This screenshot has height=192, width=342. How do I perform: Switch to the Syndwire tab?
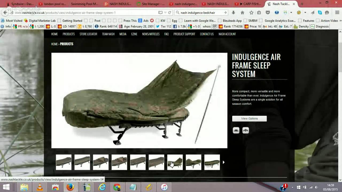(20, 4)
